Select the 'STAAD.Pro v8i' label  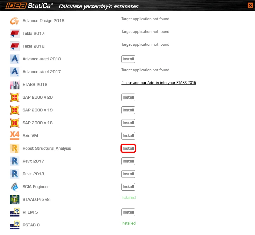pos(37,199)
